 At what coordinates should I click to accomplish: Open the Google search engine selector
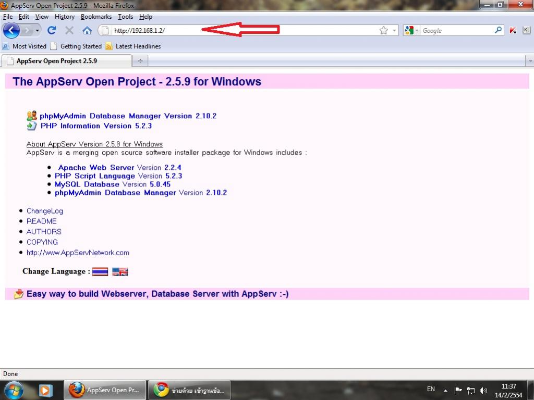[411, 31]
